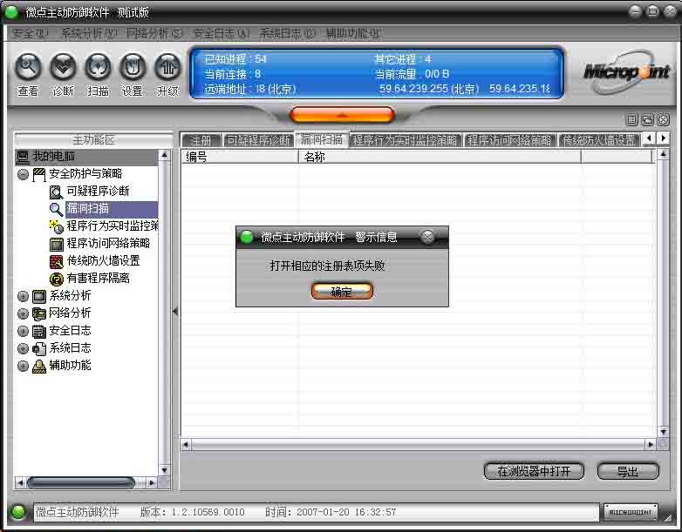Click the 导出 (Export) button
Screen dimensions: 682x532
coord(628,471)
